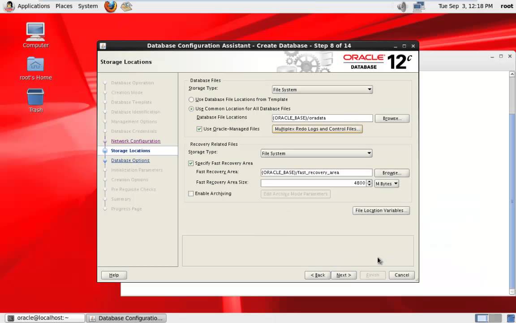The width and height of the screenshot is (516, 323).
Task: Go to Database Options step
Action: [x=130, y=161]
